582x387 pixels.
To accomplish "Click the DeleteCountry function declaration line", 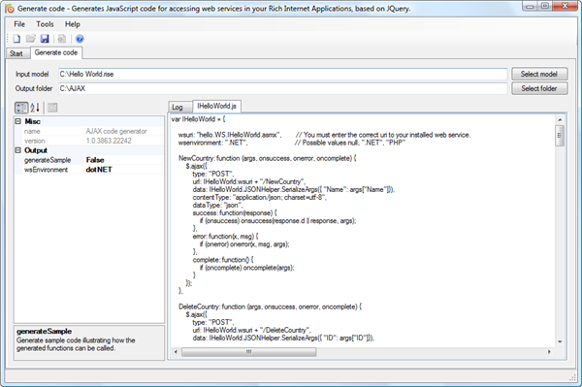I will [270, 306].
